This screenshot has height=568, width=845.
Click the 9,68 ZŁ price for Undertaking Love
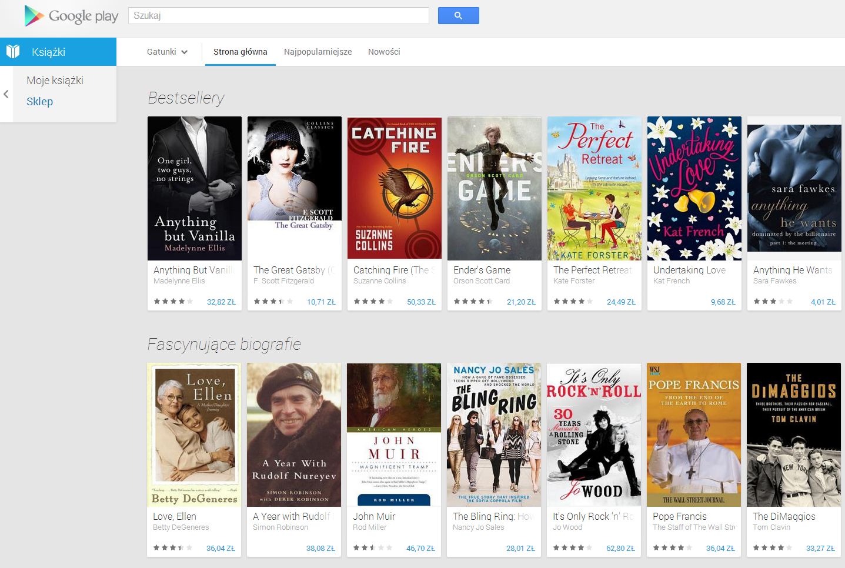tap(723, 302)
